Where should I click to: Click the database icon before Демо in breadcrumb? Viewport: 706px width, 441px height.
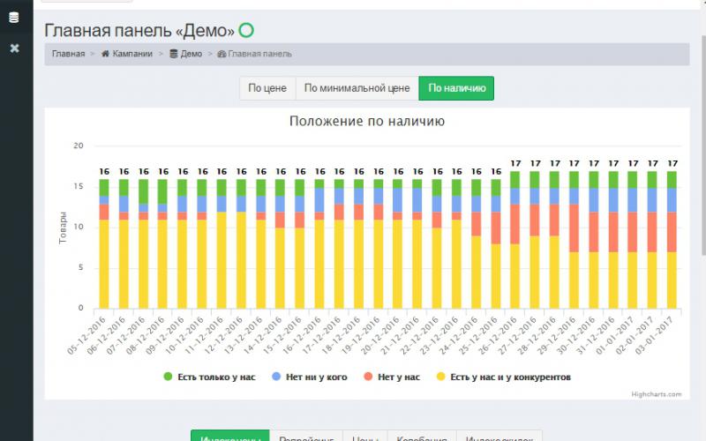[174, 54]
